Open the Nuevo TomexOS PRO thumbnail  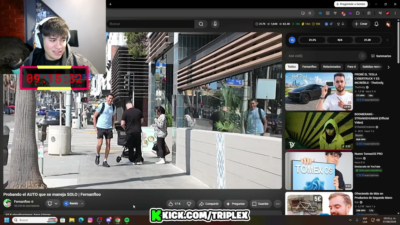(319, 171)
